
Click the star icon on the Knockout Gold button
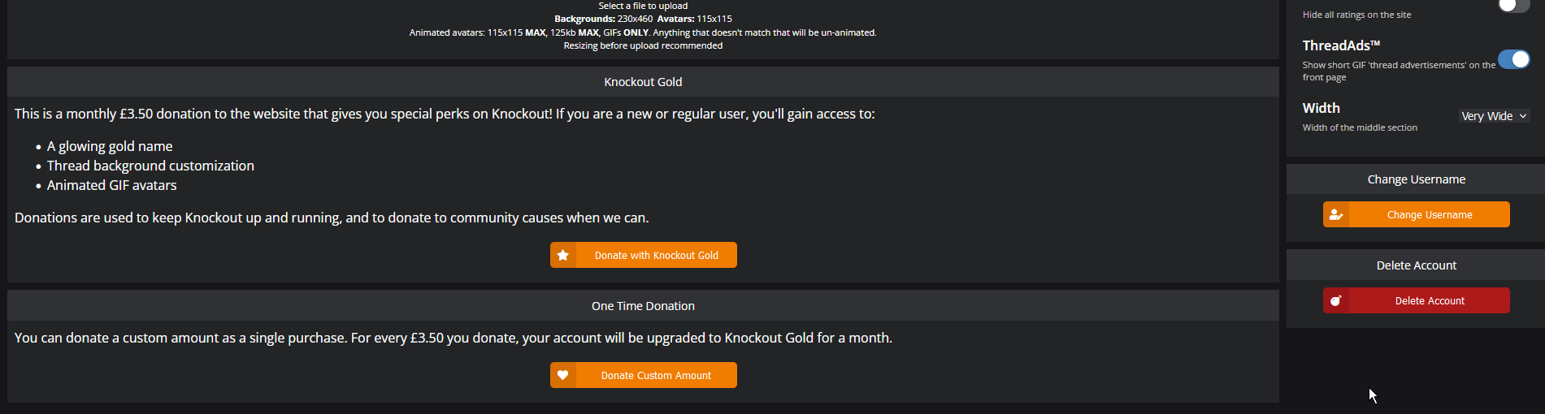point(562,255)
